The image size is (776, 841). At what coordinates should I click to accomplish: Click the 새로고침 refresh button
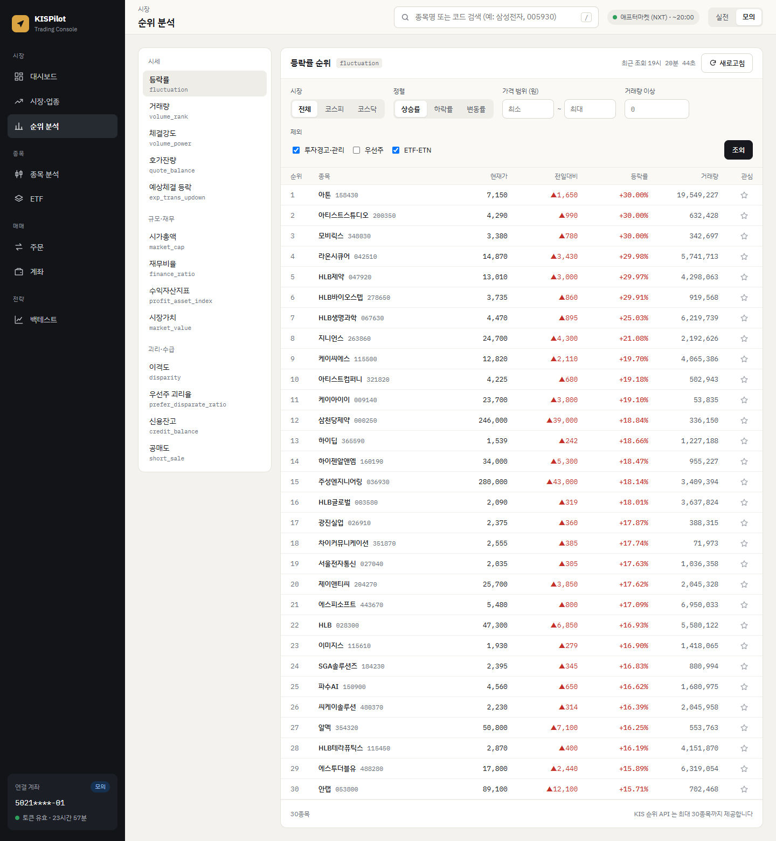[727, 63]
